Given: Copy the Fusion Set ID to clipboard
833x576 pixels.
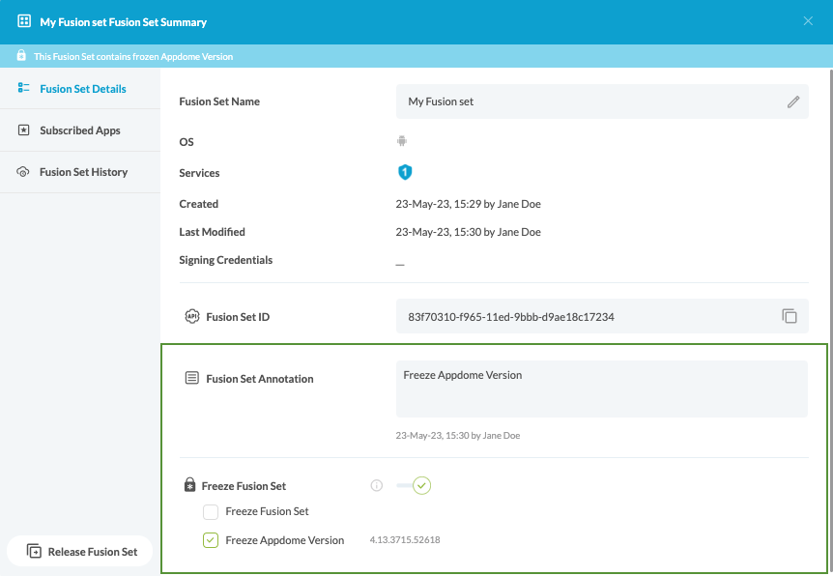Looking at the screenshot, I should tap(790, 316).
